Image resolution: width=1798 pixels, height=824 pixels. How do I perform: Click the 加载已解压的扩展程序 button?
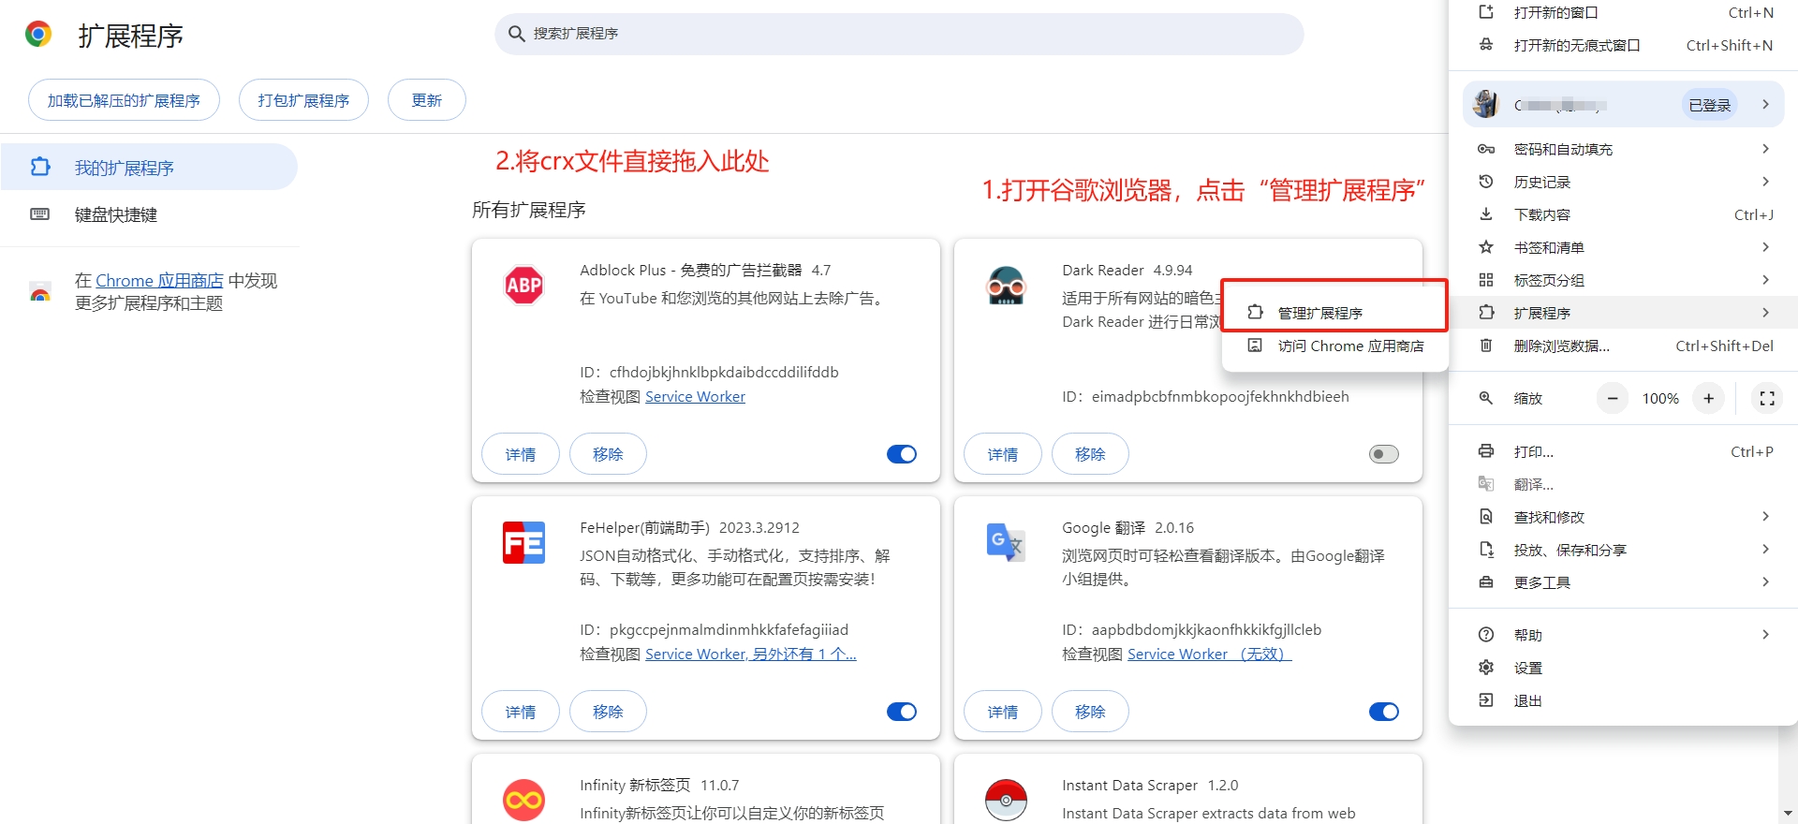coord(124,100)
